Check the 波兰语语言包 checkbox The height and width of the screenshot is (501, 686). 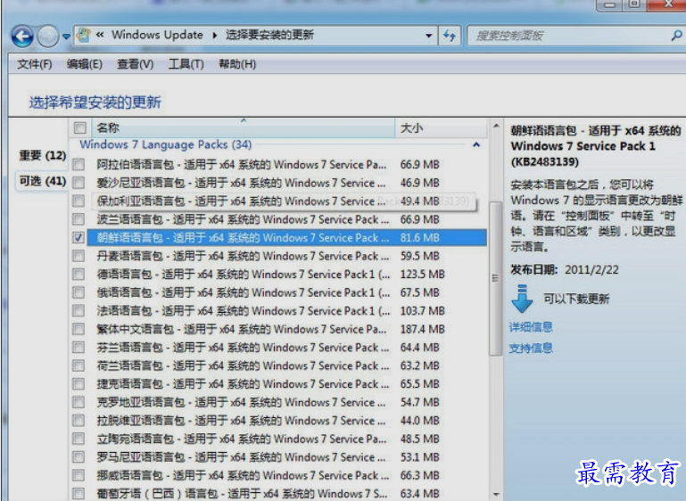click(79, 219)
